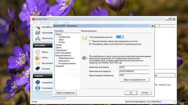Open recording settings flame icon
Screen dimensions: 188x105
(38, 57)
